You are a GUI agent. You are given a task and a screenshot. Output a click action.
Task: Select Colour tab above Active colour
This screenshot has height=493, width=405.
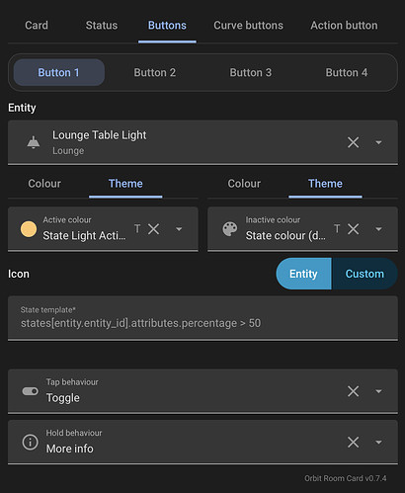pyautogui.click(x=44, y=184)
